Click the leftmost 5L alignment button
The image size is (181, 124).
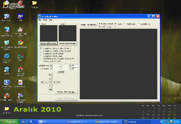42,82
